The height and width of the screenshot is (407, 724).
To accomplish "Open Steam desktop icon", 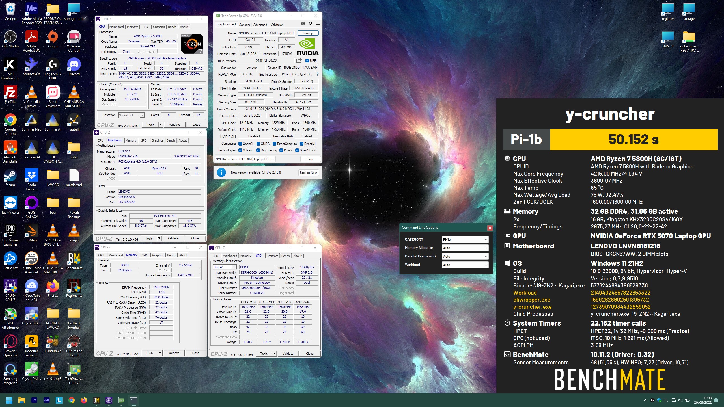I will point(10,178).
